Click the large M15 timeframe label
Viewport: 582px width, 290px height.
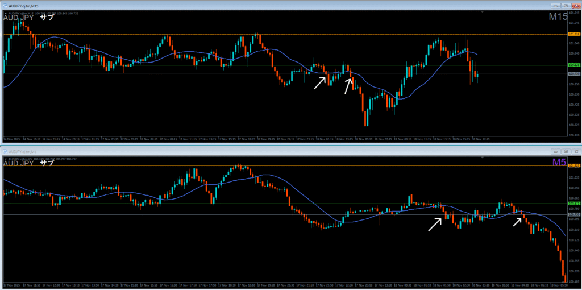click(x=558, y=18)
